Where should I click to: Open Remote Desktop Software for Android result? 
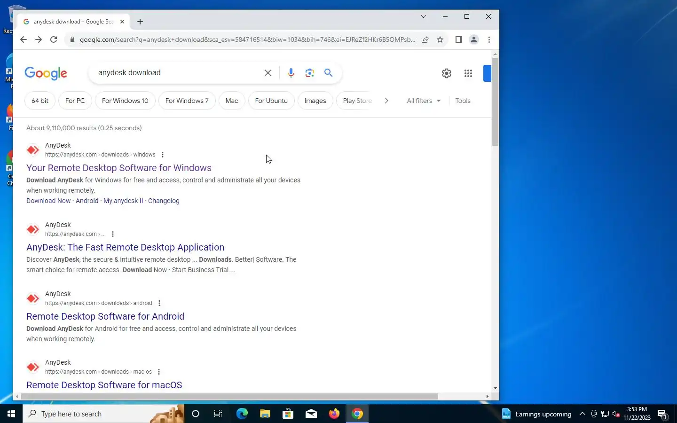(105, 316)
